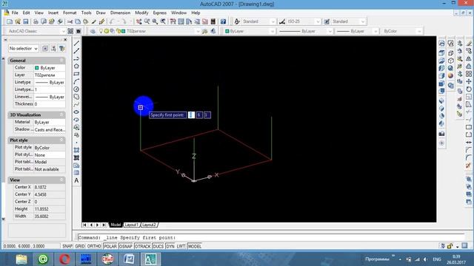The image size is (474, 266).
Task: Toggle GRID display in status bar
Action: [x=80, y=246]
